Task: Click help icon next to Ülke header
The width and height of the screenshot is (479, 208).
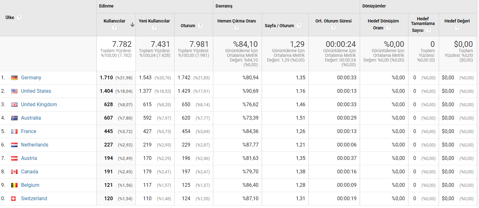Action: [19, 17]
